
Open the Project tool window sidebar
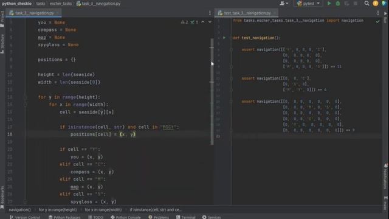click(2, 19)
